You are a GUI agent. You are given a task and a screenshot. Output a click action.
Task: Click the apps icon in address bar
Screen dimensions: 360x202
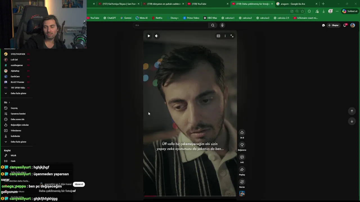click(x=292, y=11)
